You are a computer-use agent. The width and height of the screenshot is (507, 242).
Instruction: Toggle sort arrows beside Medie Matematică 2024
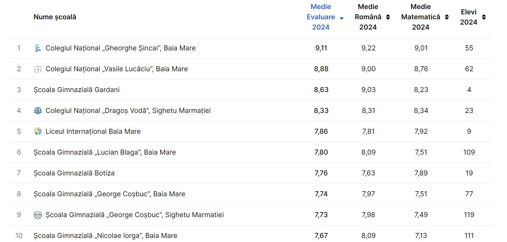pyautogui.click(x=447, y=17)
